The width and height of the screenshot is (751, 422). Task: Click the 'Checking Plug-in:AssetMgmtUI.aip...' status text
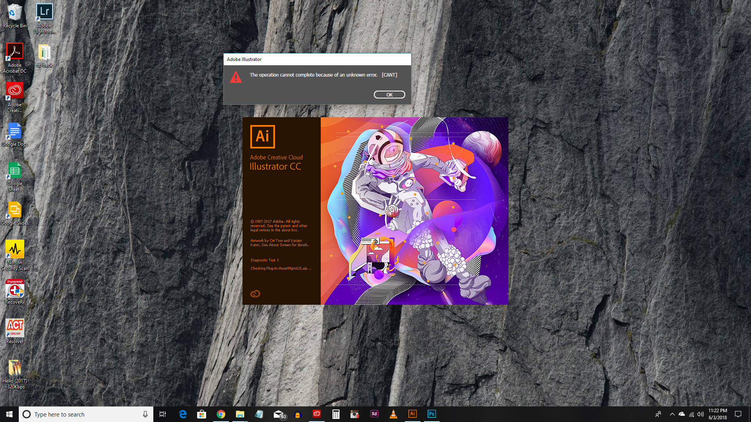pos(281,268)
